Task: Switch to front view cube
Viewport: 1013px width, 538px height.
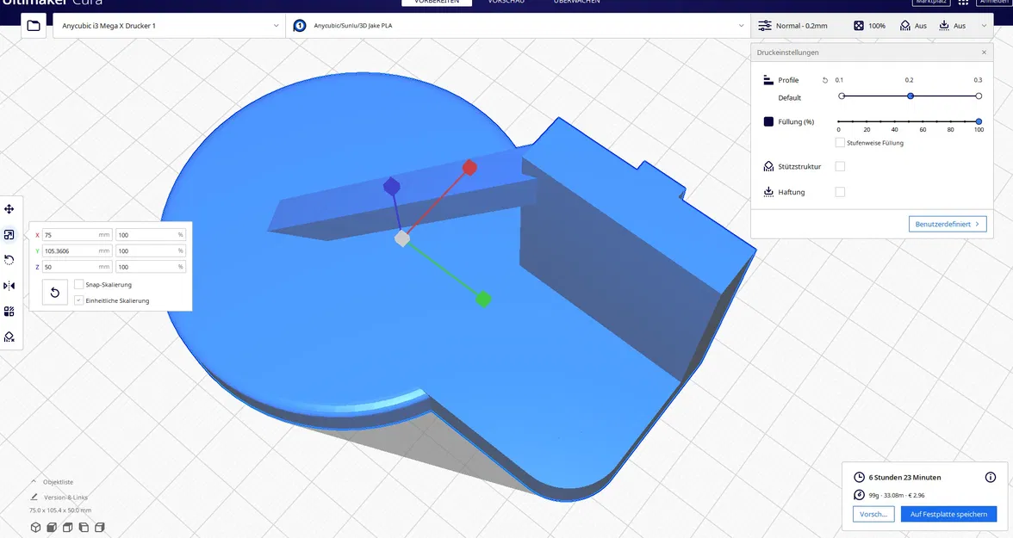Action: point(52,527)
